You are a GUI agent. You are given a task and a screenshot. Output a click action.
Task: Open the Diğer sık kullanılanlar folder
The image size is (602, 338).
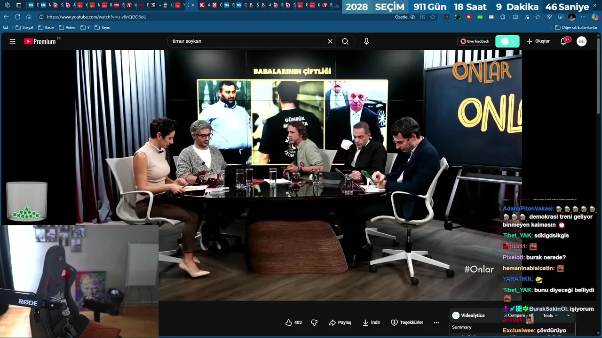pos(577,28)
